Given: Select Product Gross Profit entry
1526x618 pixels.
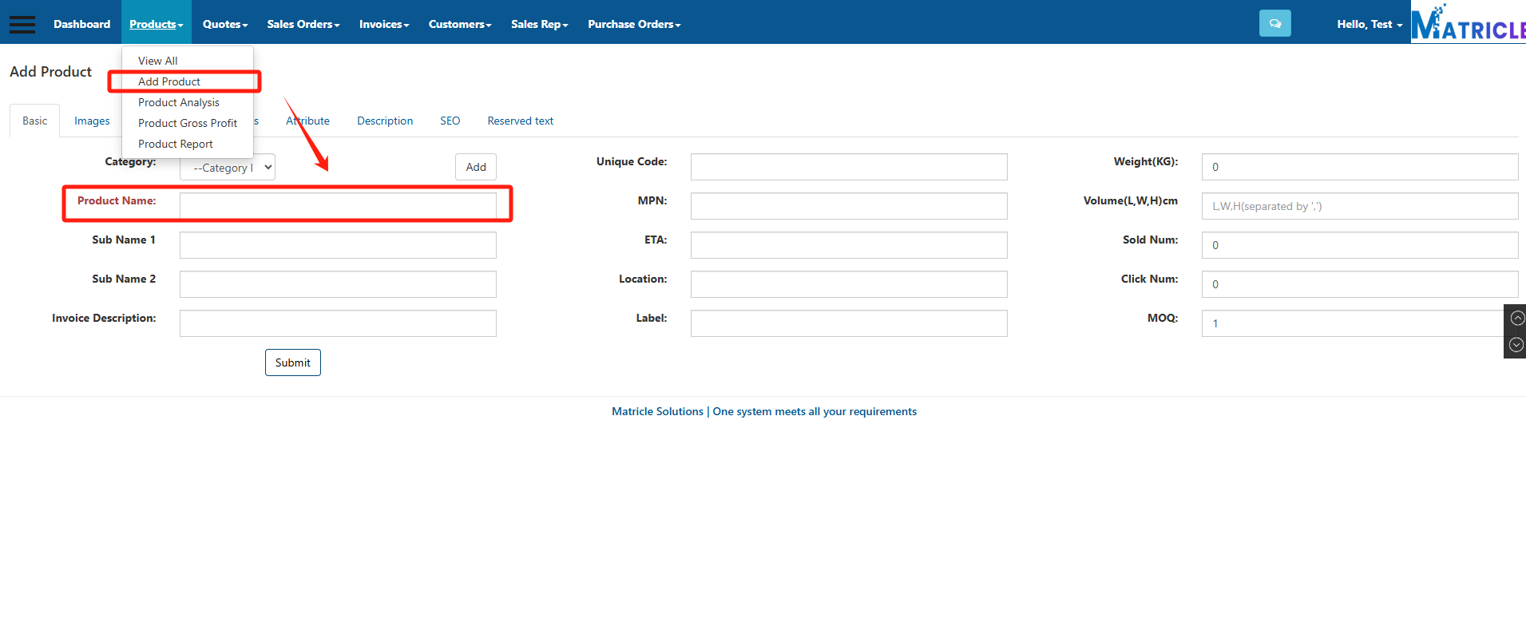Looking at the screenshot, I should coord(188,123).
